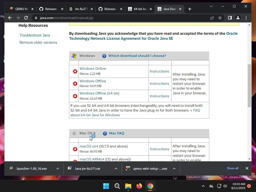Open Instructions for Windows Offline
This screenshot has width=256, height=192.
(159, 83)
